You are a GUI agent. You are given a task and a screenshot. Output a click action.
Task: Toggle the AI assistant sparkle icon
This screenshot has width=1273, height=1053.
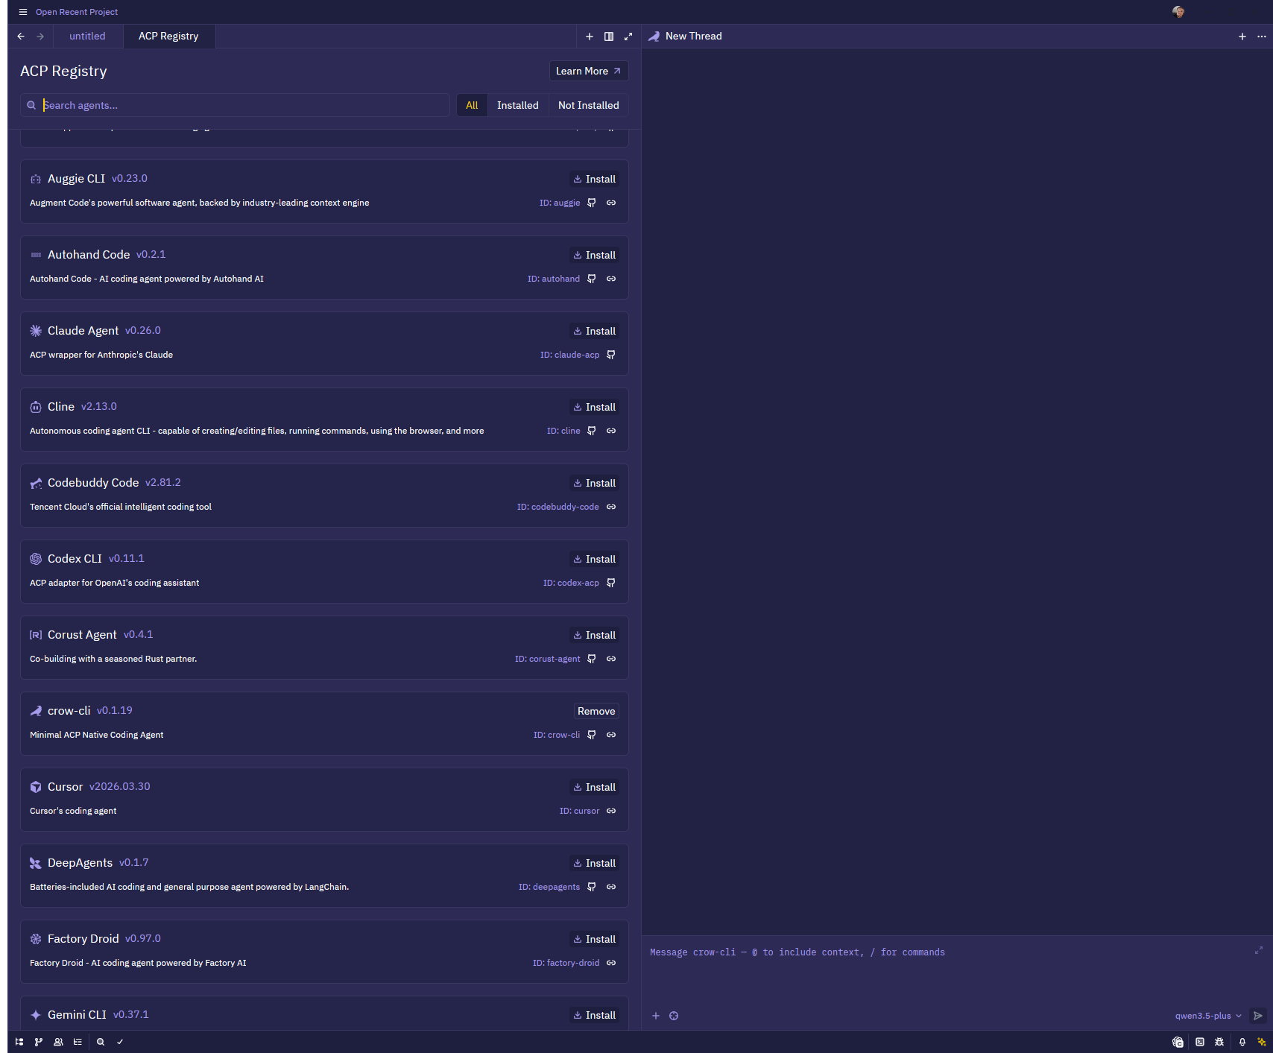pos(1262,1041)
